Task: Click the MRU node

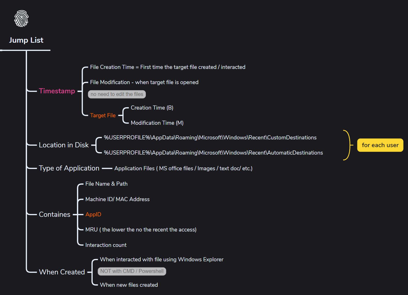Action: [141, 230]
